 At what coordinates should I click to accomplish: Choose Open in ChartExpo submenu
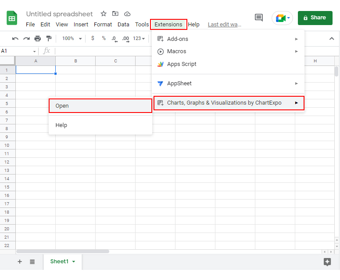[x=100, y=106]
